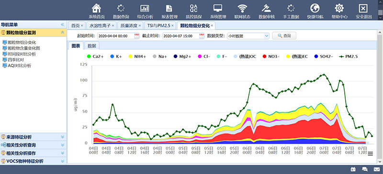Open the chart hamburger export menu

[371, 154]
